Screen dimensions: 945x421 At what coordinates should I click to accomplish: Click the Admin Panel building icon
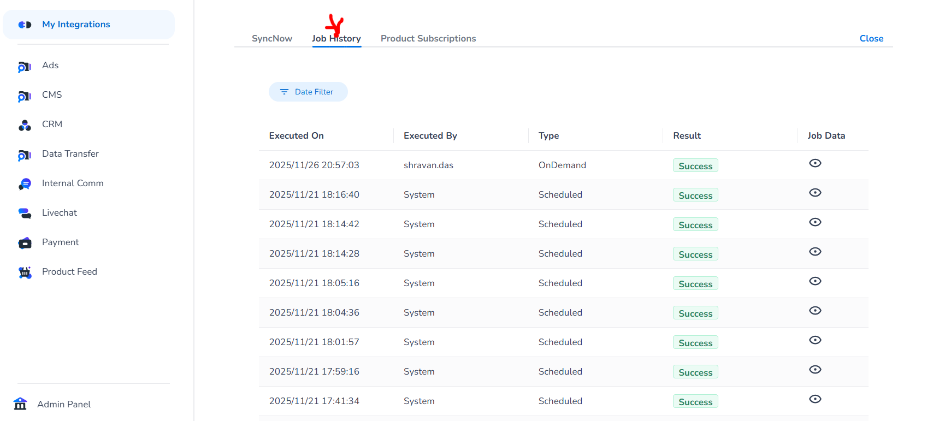(x=20, y=404)
